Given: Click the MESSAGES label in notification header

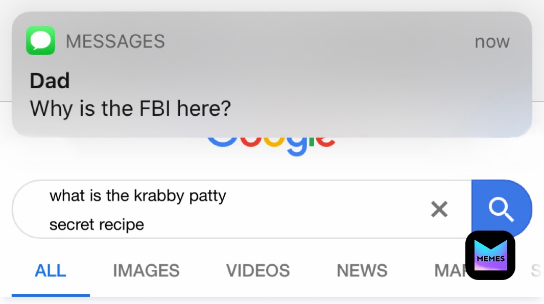Looking at the screenshot, I should coord(115,41).
